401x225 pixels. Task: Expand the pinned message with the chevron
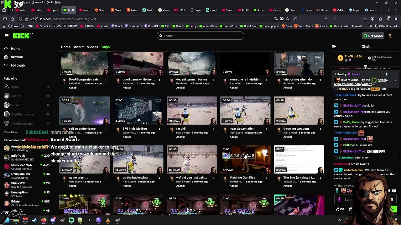click(x=395, y=81)
